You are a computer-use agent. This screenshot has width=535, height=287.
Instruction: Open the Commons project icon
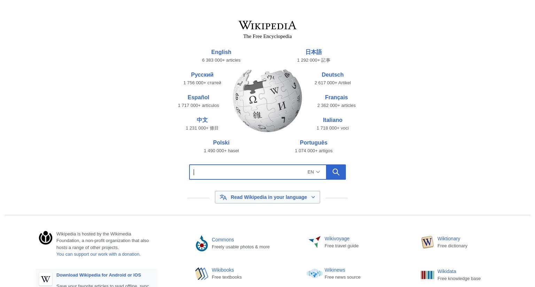pyautogui.click(x=202, y=243)
